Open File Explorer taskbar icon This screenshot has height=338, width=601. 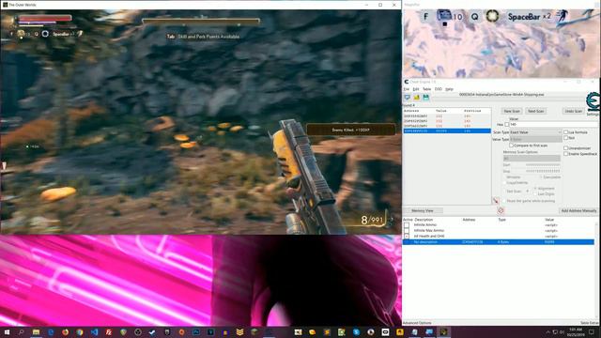tap(36, 332)
